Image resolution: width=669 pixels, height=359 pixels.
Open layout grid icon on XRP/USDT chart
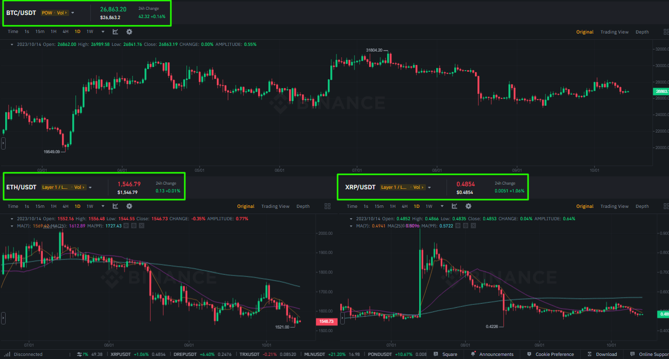(x=666, y=206)
